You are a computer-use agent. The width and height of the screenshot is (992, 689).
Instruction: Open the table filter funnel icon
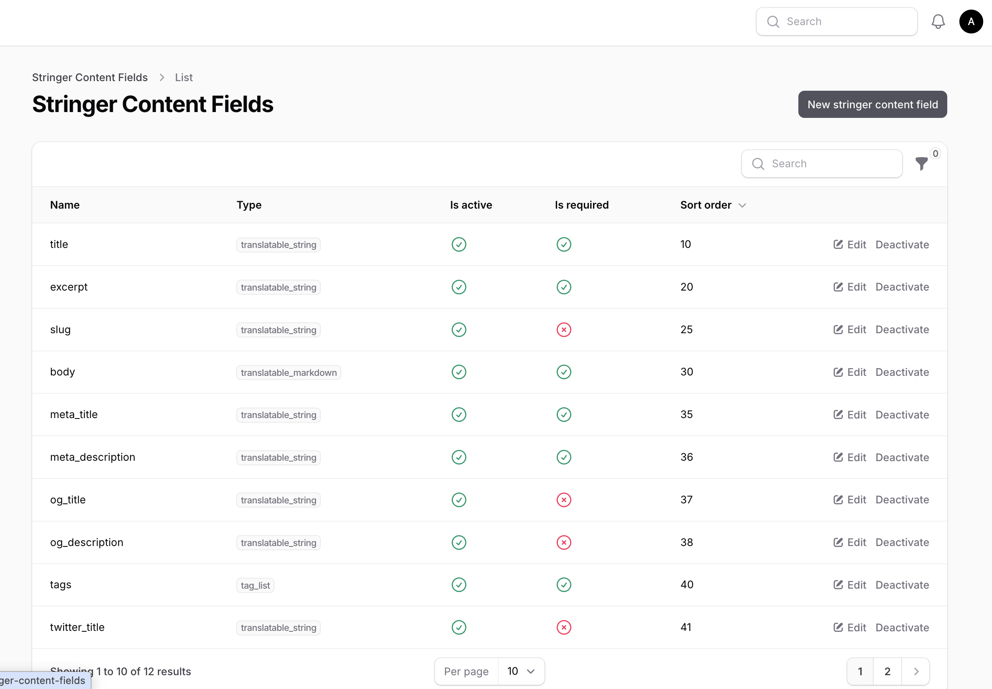tap(921, 163)
